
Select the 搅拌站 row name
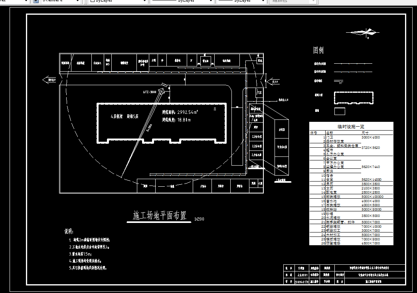pyautogui.click(x=331, y=209)
